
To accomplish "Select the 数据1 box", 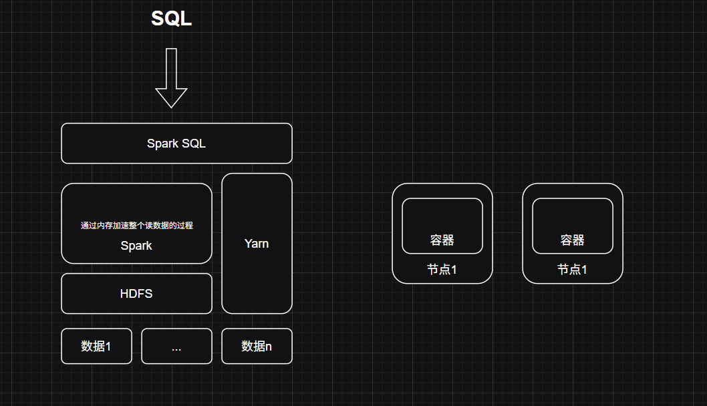I will point(96,346).
